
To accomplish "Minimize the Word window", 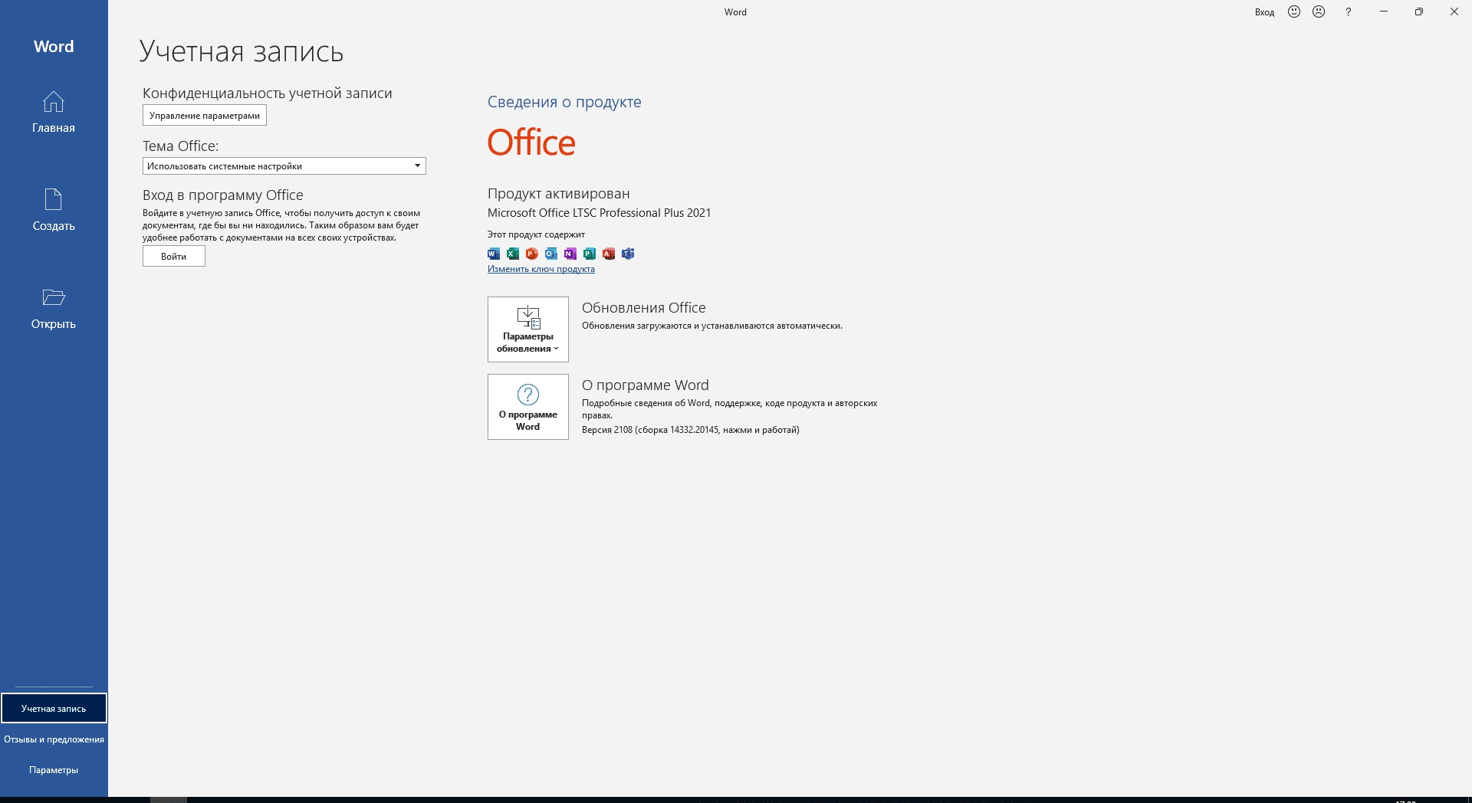I will 1384,11.
